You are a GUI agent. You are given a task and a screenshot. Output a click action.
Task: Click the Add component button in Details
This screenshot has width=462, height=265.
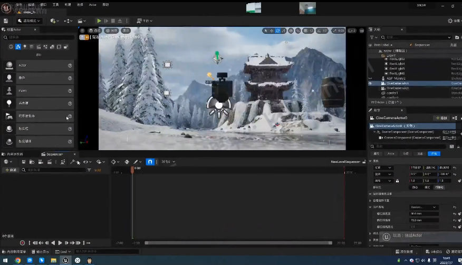coord(441,118)
